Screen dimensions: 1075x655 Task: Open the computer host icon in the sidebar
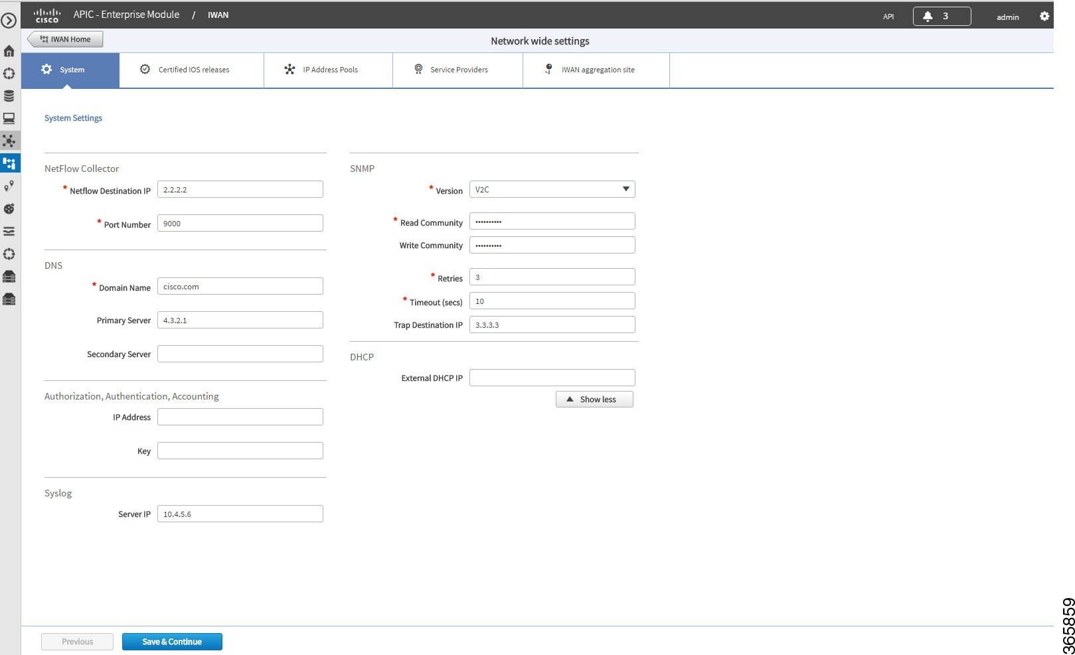click(9, 118)
